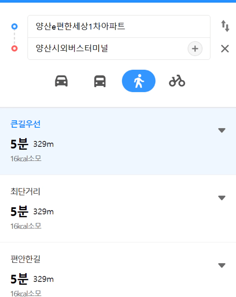Swap start and destination with arrows icon
The width and height of the screenshot is (236, 297).
[225, 26]
